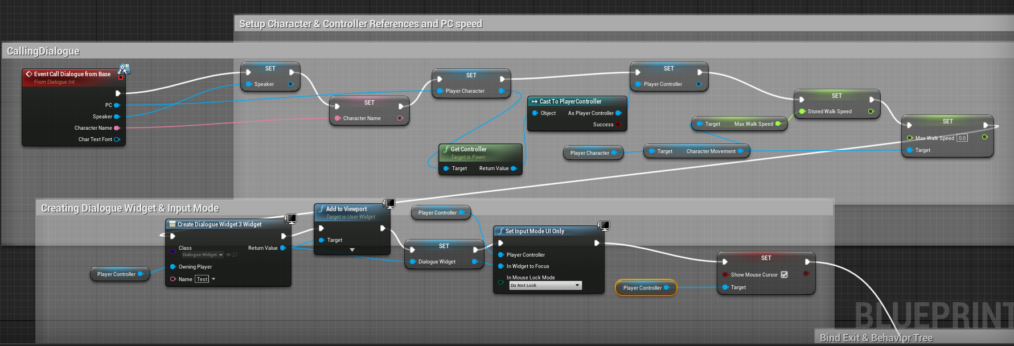The height and width of the screenshot is (346, 1014).
Task: Click red output pin of SET Show Mouse Cursor
Action: (x=806, y=274)
